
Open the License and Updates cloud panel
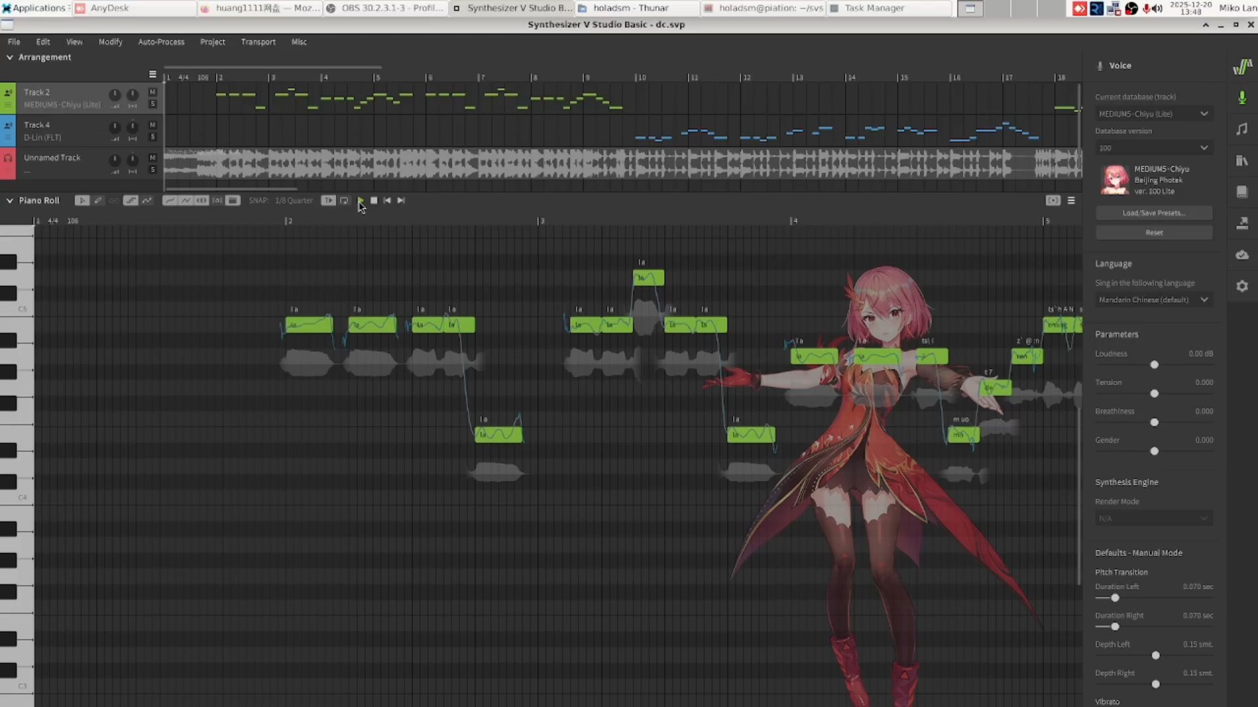pyautogui.click(x=1242, y=255)
